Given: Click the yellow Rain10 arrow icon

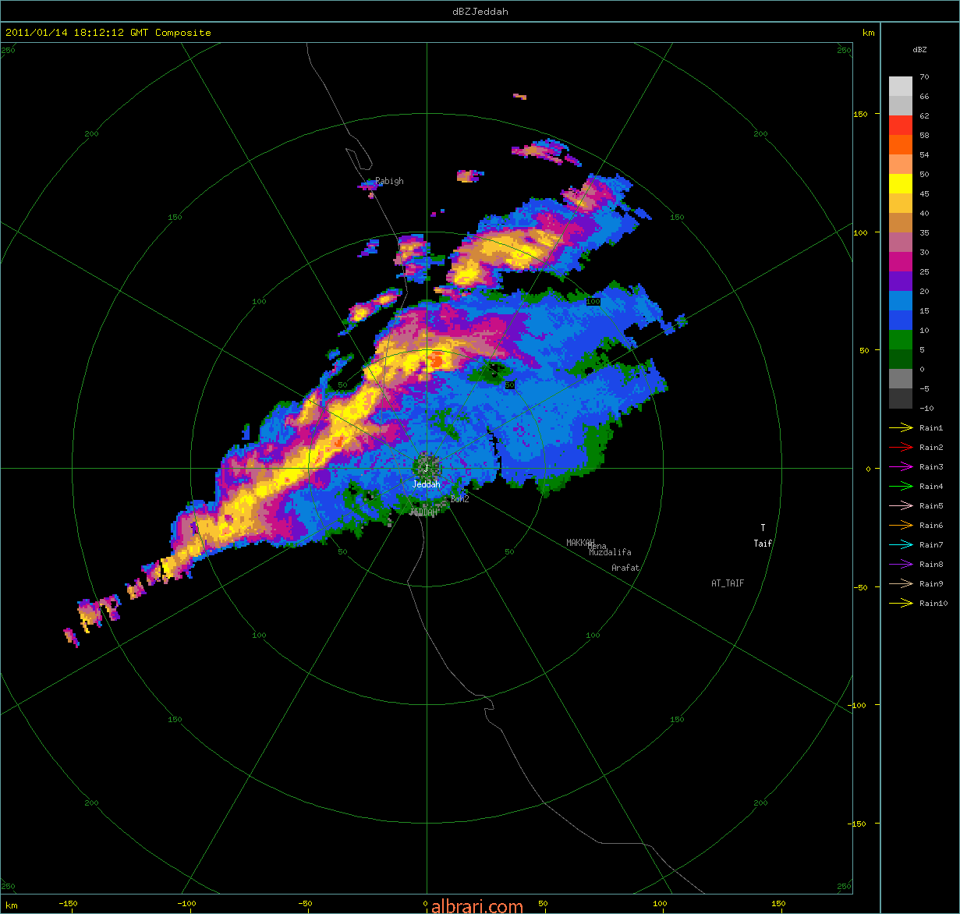Looking at the screenshot, I should pos(901,603).
